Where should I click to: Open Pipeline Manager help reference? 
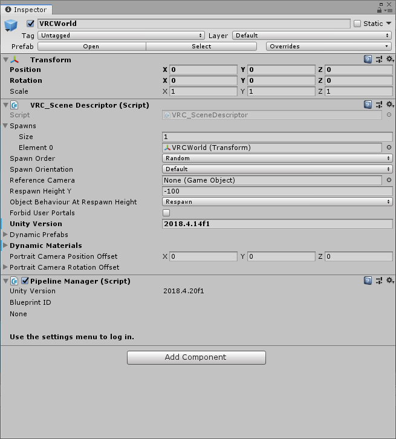tap(368, 281)
